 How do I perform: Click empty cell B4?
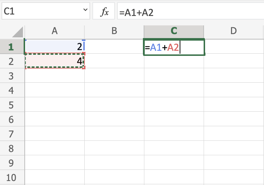click(x=114, y=90)
